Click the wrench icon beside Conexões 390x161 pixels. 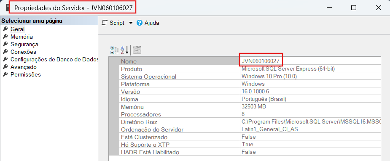click(5, 52)
